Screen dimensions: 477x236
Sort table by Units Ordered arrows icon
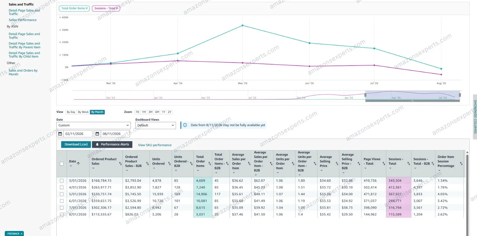click(169, 164)
